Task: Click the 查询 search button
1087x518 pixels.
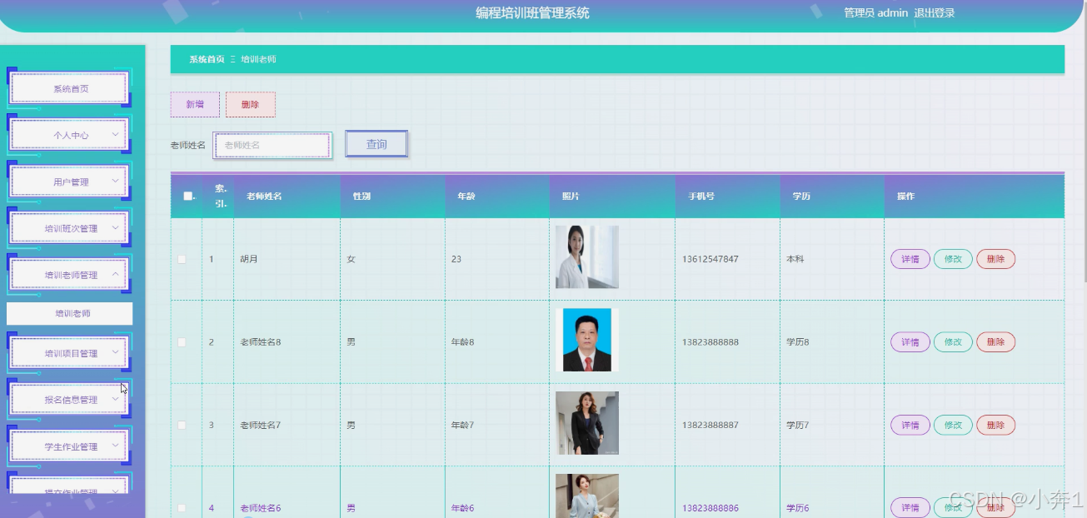Action: (376, 144)
